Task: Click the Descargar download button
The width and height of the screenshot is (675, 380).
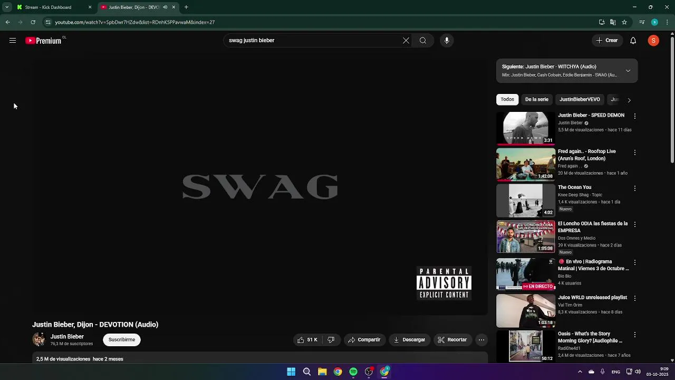Action: tap(409, 340)
